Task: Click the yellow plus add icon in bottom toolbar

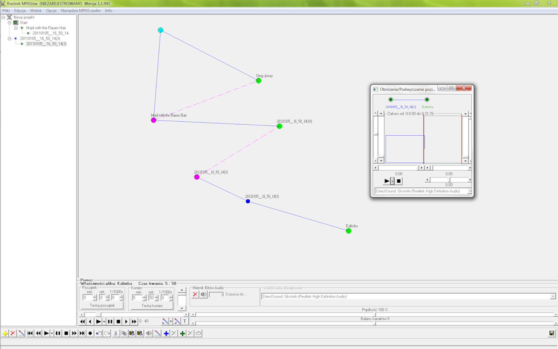Action: [x=5, y=333]
